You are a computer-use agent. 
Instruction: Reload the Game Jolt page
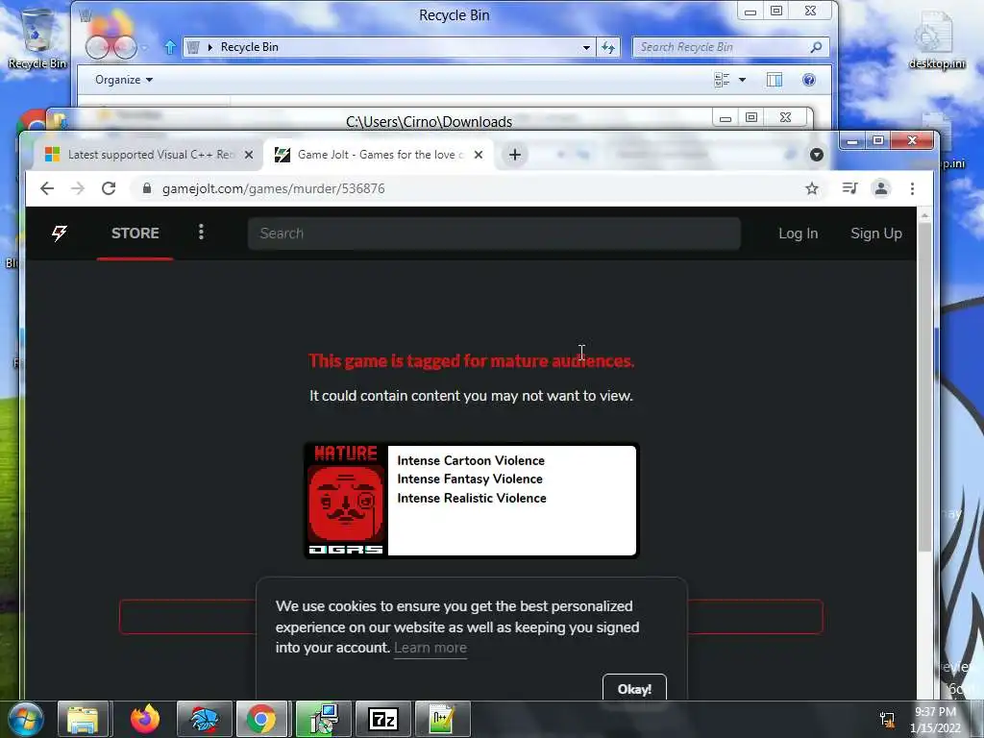pyautogui.click(x=109, y=188)
